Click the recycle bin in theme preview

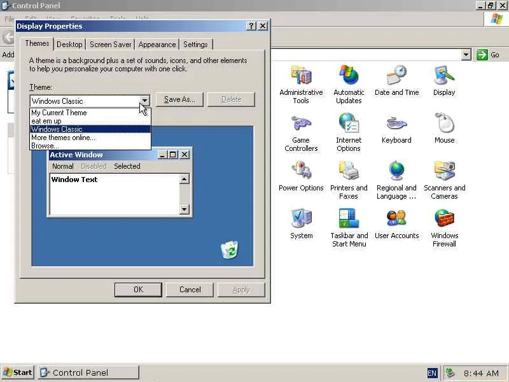pyautogui.click(x=230, y=250)
